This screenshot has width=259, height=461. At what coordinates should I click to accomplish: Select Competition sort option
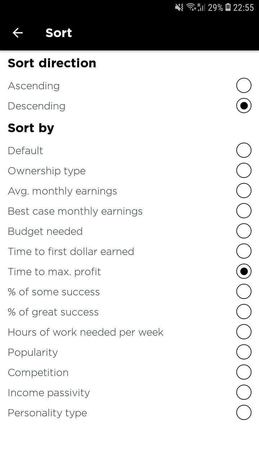244,372
